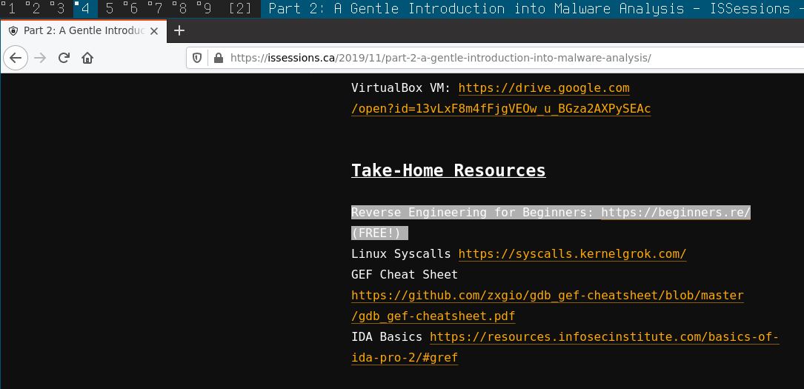
Task: Click the window title in status bar
Action: click(532, 9)
